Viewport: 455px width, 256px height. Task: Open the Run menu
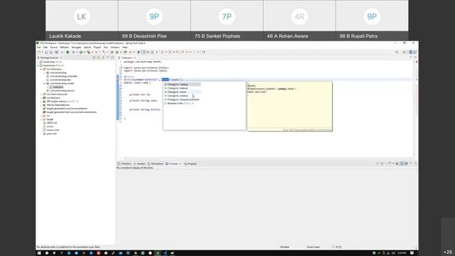click(106, 47)
